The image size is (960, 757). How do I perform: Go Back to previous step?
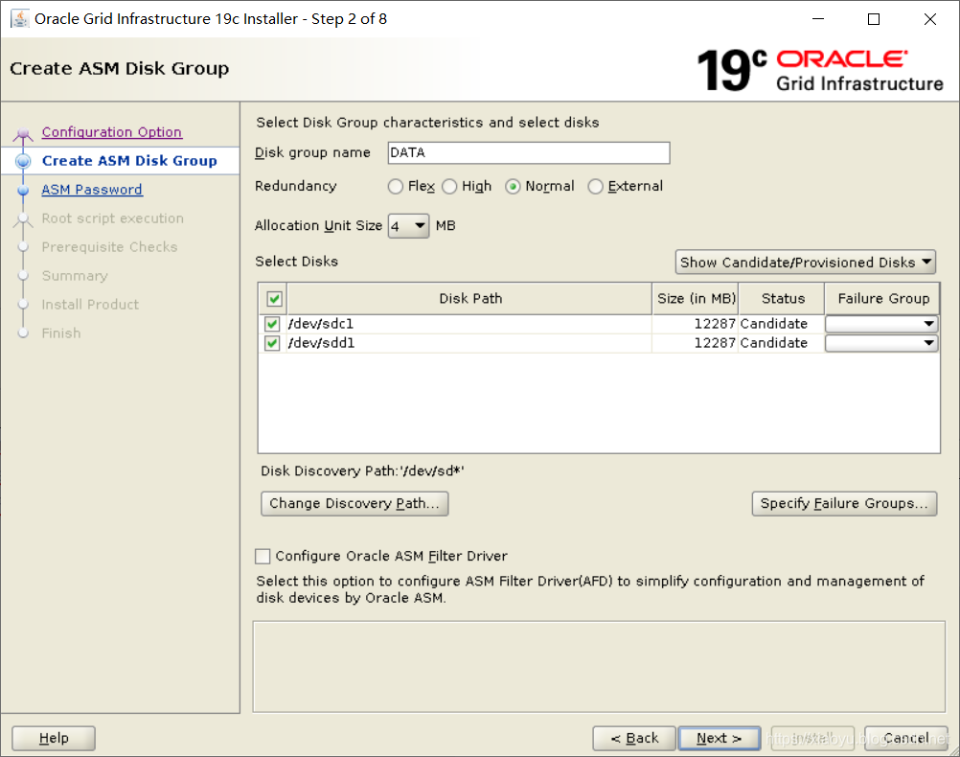(634, 738)
